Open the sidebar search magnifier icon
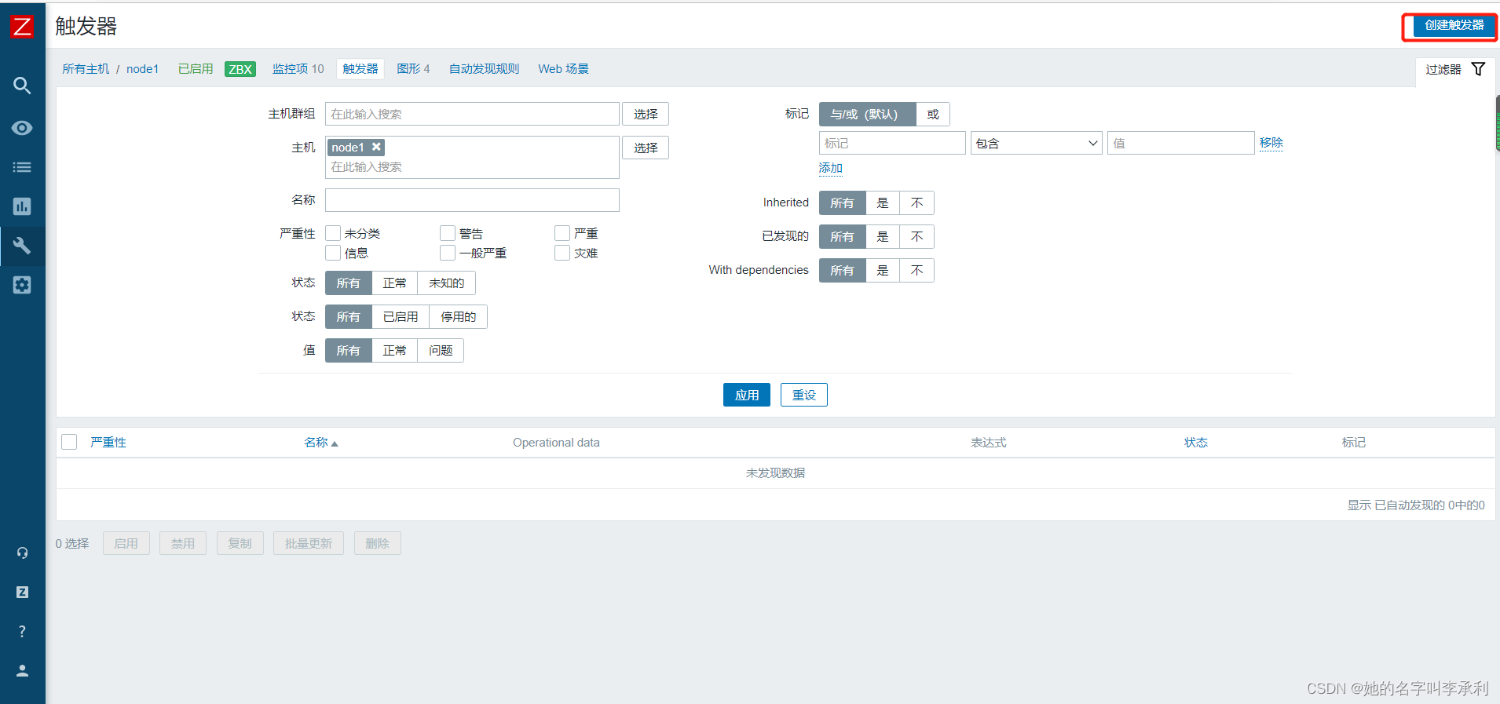The width and height of the screenshot is (1500, 704). tap(22, 86)
